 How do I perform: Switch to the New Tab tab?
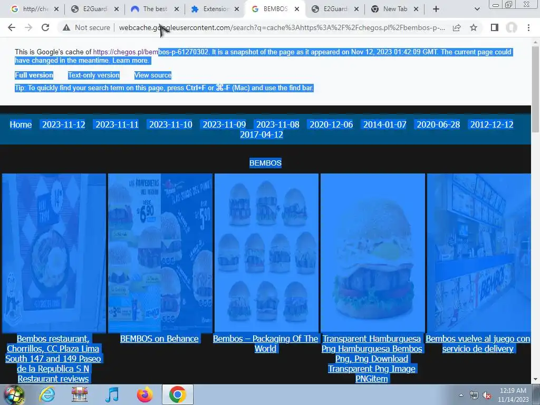[x=391, y=9]
